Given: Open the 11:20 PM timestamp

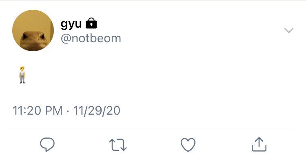Looking at the screenshot, I should tap(38, 111).
